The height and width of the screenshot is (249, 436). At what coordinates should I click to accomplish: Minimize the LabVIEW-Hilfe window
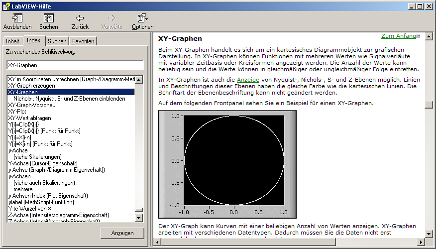coord(412,6)
